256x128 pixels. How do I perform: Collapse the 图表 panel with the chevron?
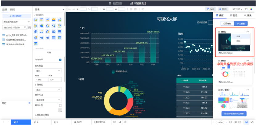point(63,10)
